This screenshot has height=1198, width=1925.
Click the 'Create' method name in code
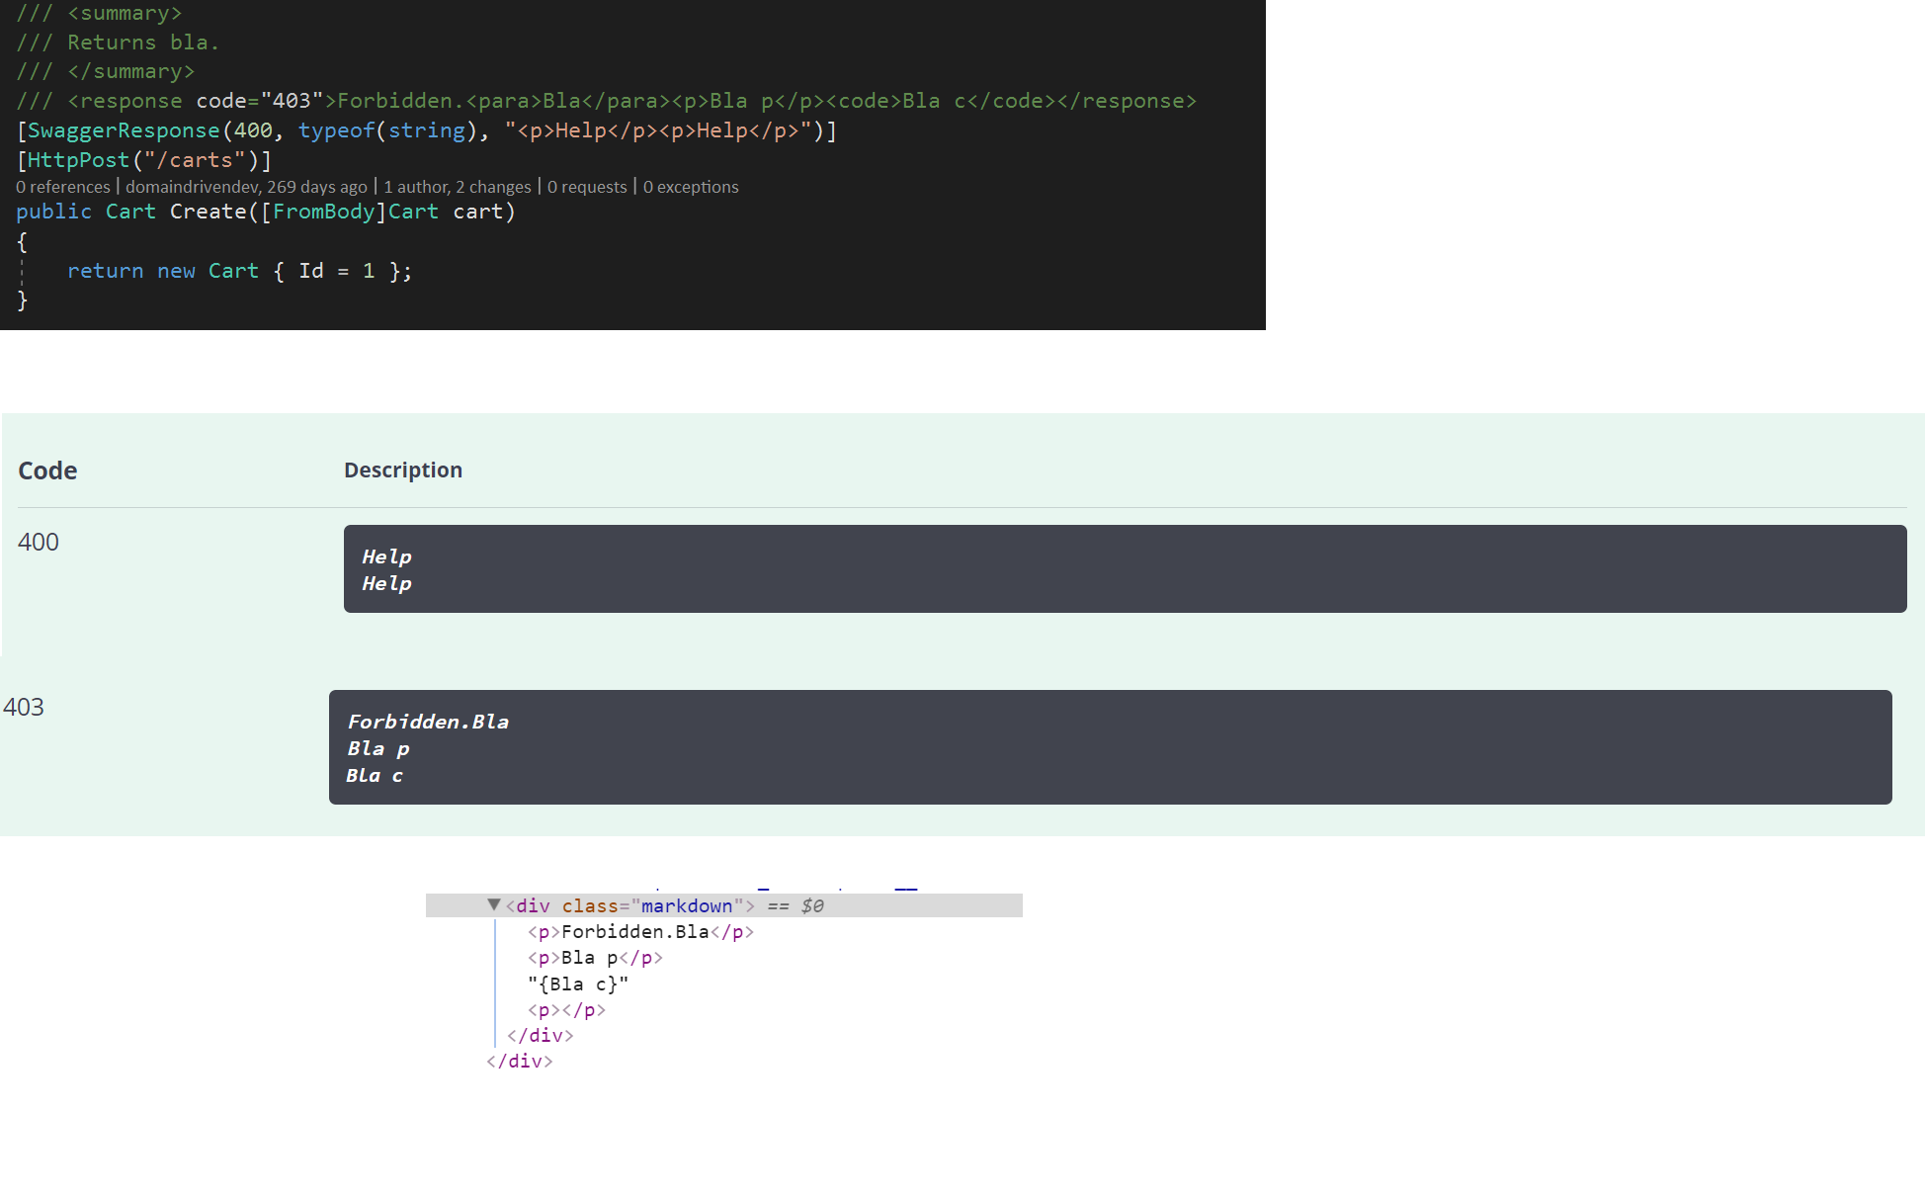pyautogui.click(x=208, y=212)
